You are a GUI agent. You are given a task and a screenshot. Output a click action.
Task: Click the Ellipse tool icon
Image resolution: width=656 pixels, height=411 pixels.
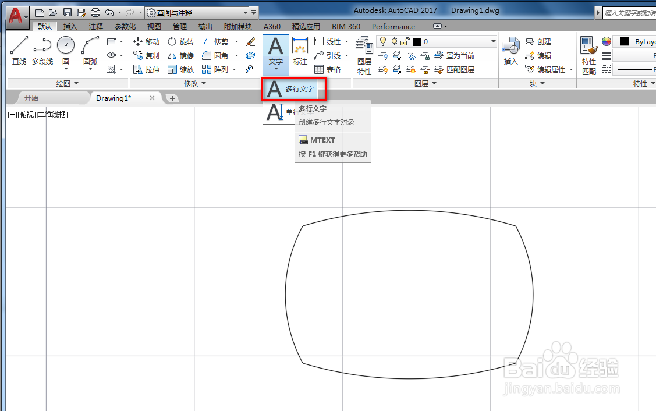(111, 55)
